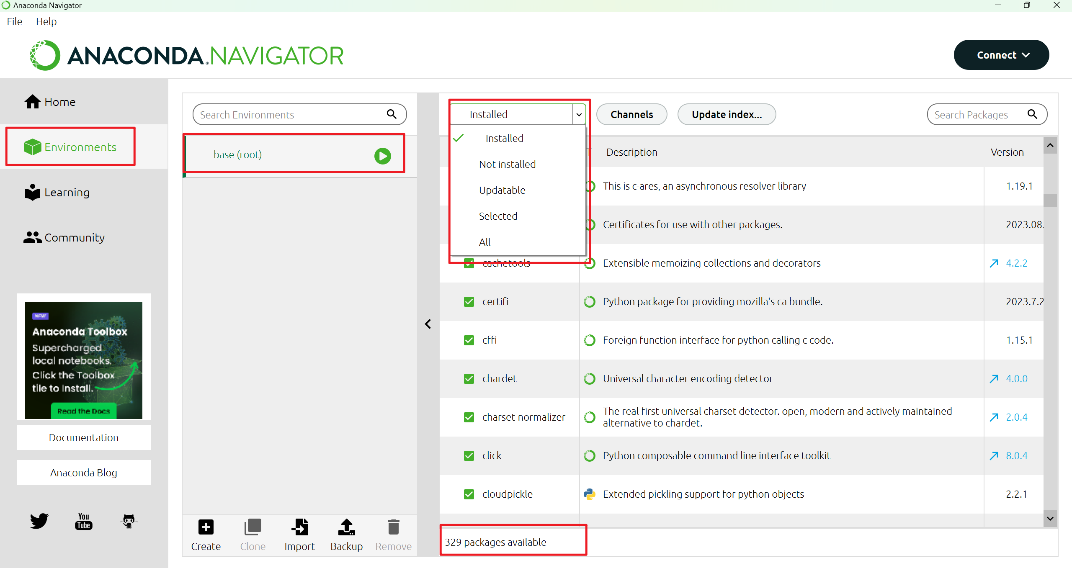Create a new environment
The width and height of the screenshot is (1072, 568).
pos(206,535)
